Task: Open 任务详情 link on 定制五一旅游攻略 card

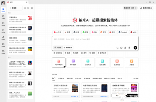Action: click(74, 96)
